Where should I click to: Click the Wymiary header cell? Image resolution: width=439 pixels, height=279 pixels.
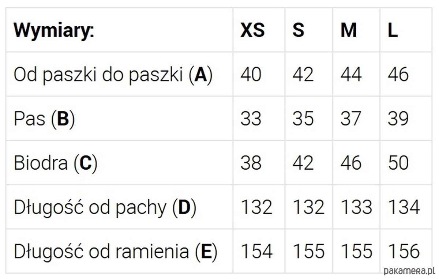(x=54, y=31)
